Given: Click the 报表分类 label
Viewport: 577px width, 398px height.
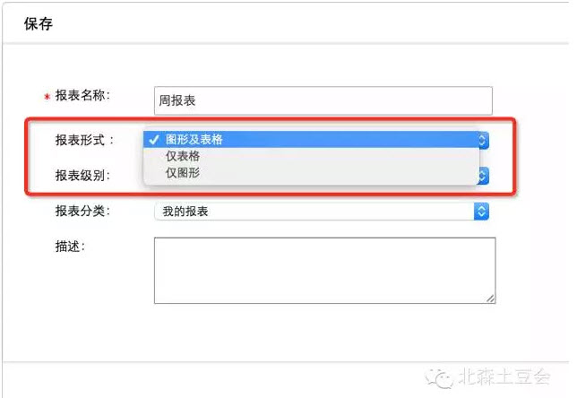Looking at the screenshot, I should [x=82, y=212].
